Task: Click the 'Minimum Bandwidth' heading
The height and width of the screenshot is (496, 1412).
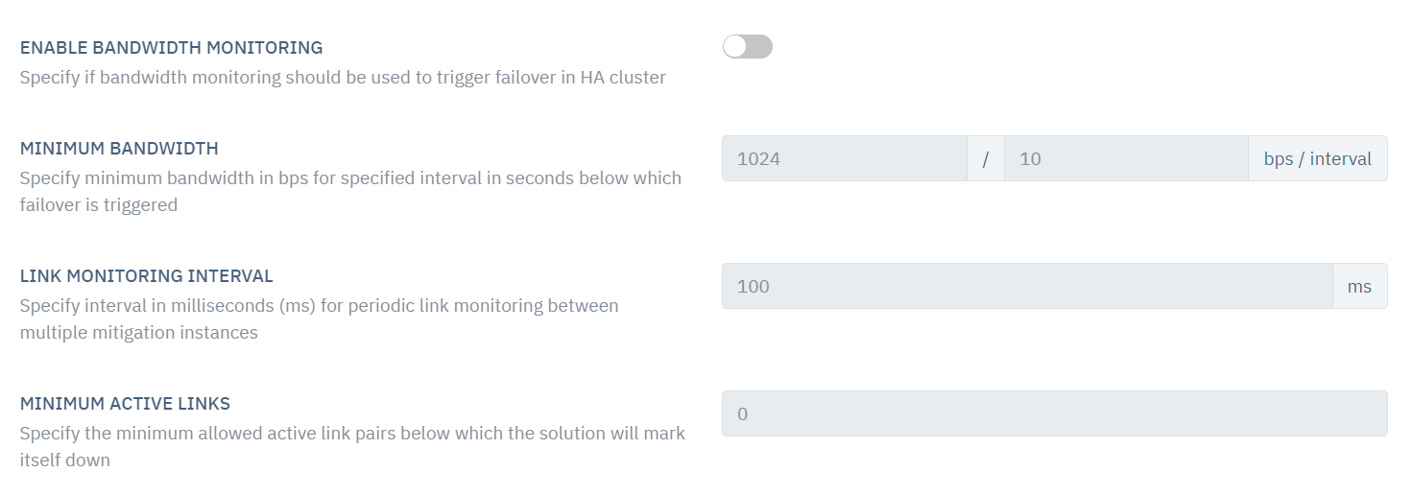Action: click(119, 148)
